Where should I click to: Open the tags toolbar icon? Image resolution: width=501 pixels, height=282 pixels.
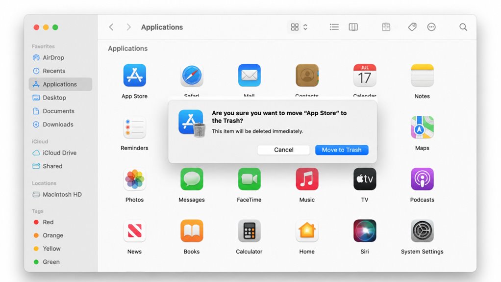tap(412, 27)
